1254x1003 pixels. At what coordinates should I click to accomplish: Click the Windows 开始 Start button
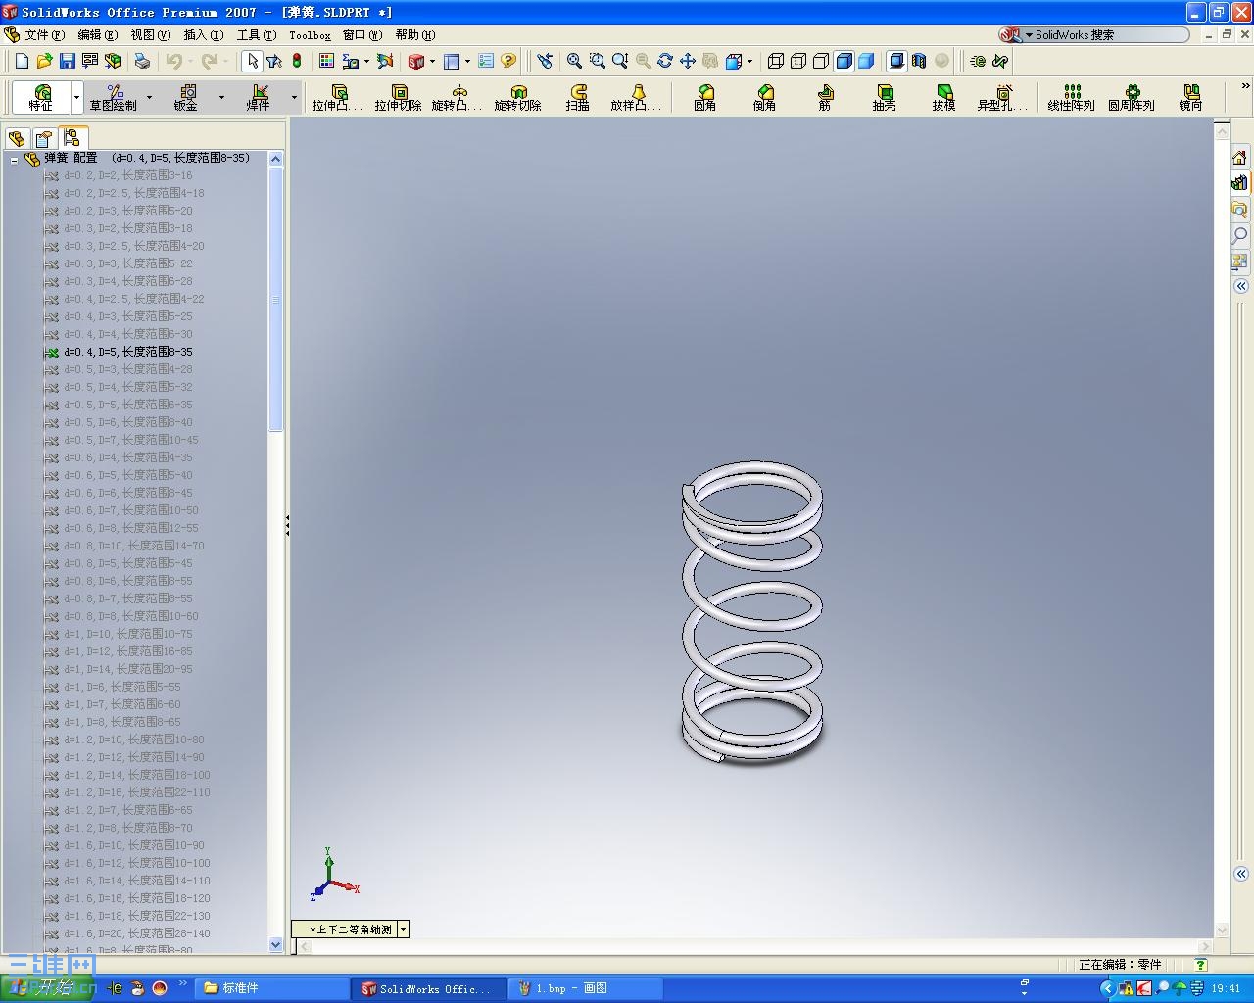click(48, 988)
